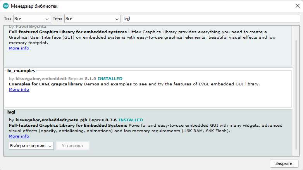This screenshot has width=303, height=170.
Task: Click the 8.1.0 INSTALLED status text
Action: pos(103,79)
